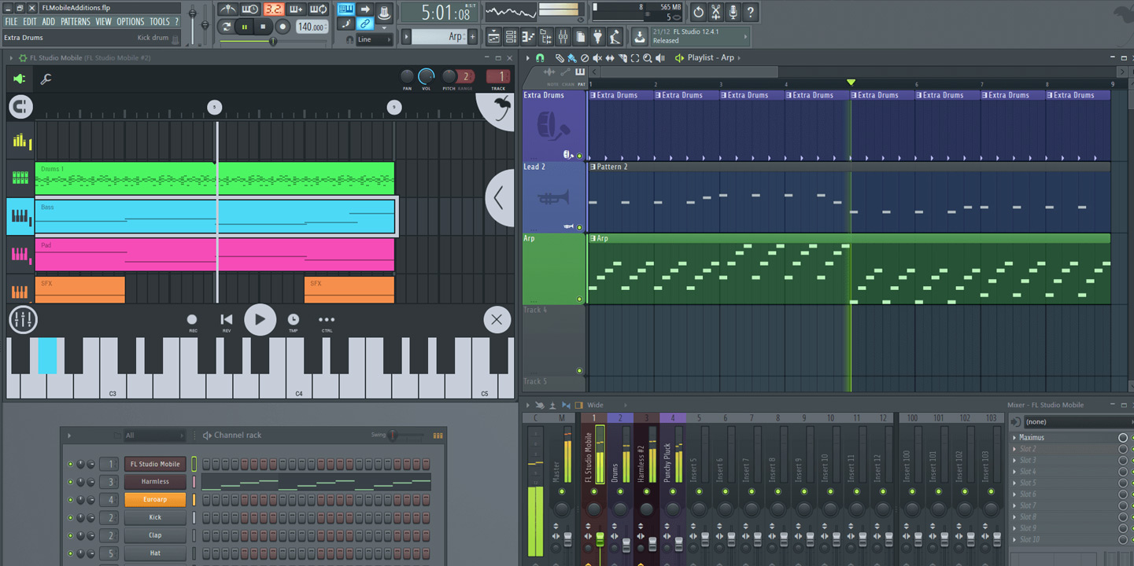Toggle the blue link to controller button
Image resolution: width=1134 pixels, height=566 pixels.
coord(365,24)
